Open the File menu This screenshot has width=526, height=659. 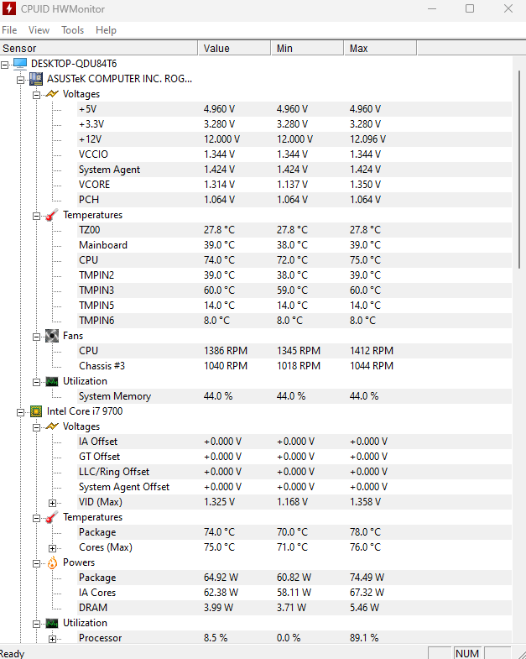point(9,30)
